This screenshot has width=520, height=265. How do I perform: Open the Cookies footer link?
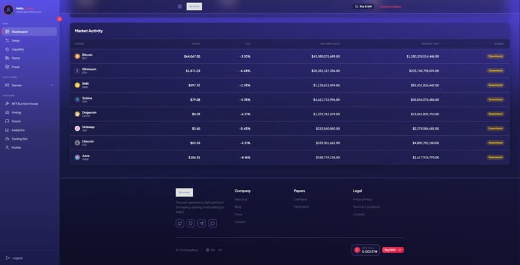pyautogui.click(x=359, y=214)
